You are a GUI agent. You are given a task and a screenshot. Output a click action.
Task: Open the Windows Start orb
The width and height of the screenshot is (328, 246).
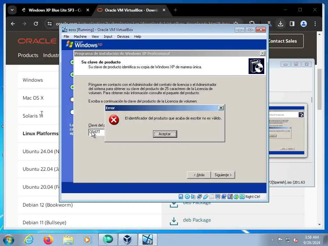click(9, 240)
